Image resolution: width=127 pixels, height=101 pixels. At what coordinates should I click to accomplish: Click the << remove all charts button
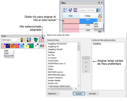(x=86, y=71)
